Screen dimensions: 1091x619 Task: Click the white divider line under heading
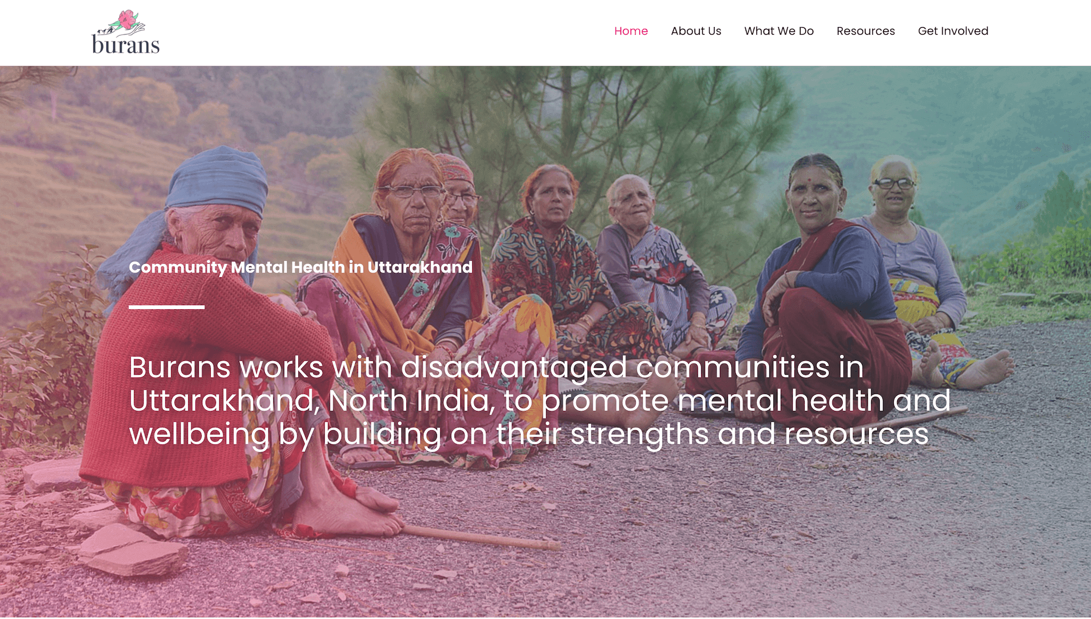(x=166, y=307)
